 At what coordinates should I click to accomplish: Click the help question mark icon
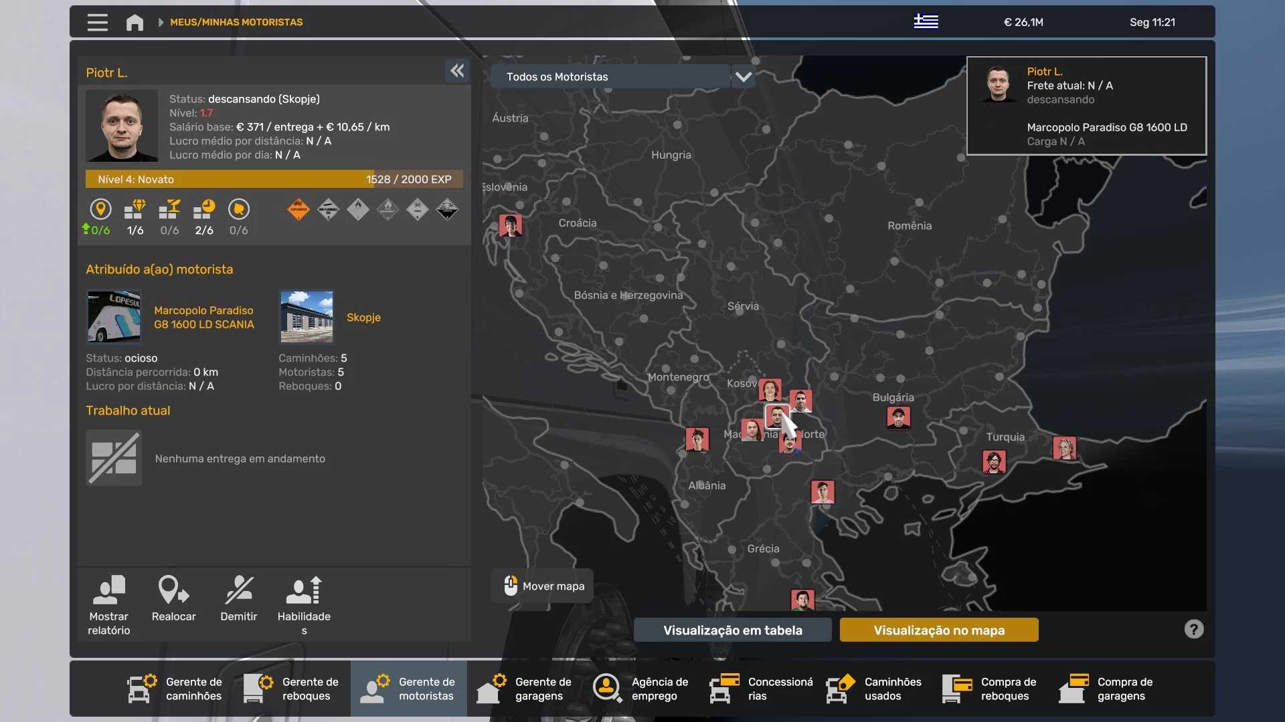pos(1193,629)
